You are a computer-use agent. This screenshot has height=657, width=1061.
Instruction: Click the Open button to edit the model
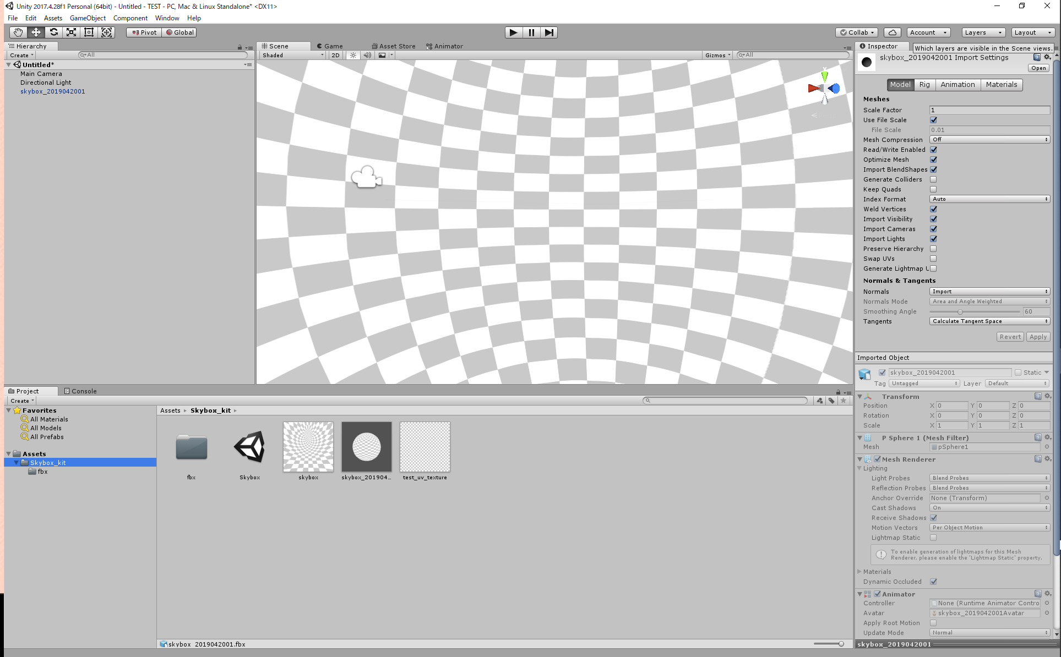click(x=1038, y=68)
